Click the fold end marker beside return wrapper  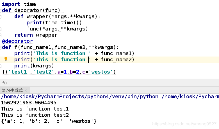tap(1, 35)
